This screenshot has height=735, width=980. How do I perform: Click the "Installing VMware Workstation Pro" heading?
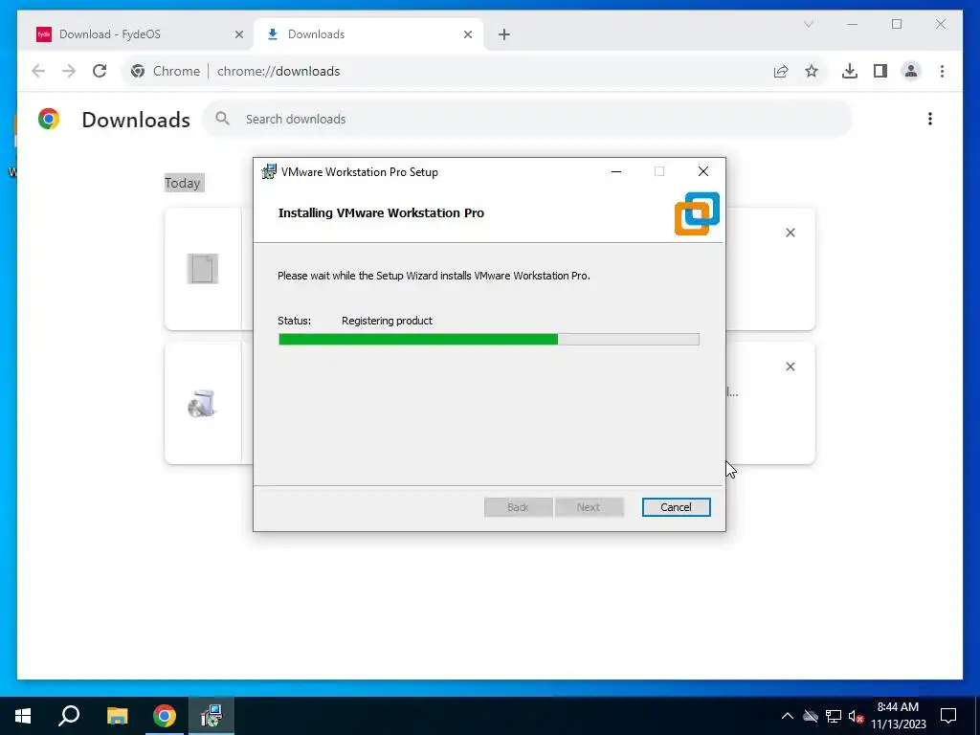(381, 212)
